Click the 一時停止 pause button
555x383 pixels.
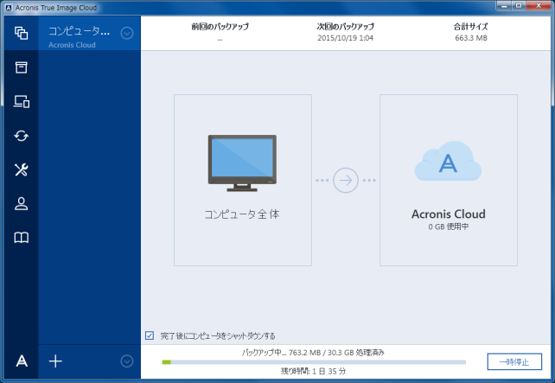(x=514, y=361)
